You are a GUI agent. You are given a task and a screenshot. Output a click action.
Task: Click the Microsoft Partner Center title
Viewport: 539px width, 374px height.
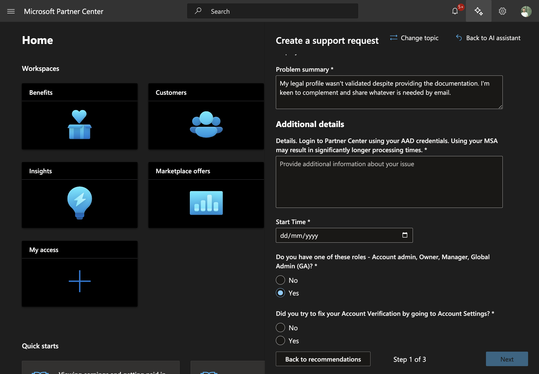[x=64, y=11]
